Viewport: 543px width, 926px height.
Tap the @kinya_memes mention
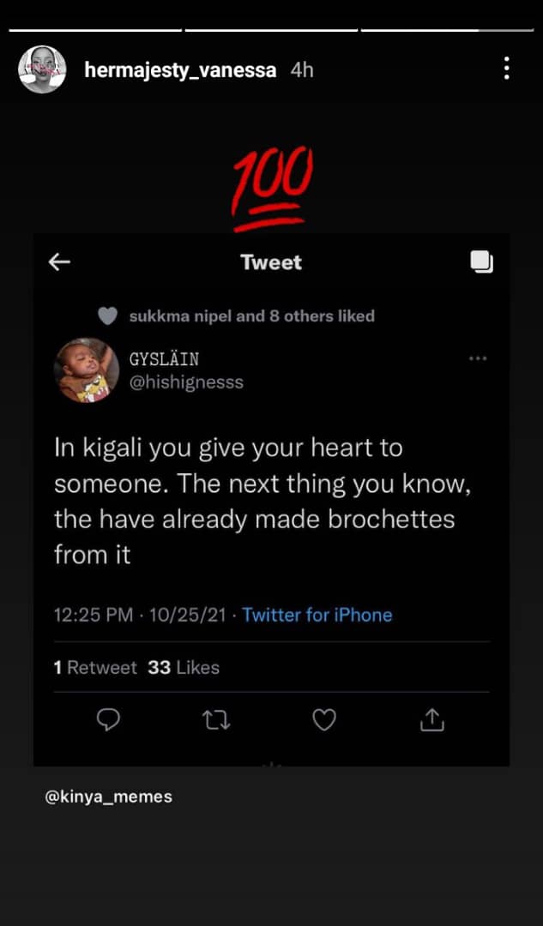(109, 797)
